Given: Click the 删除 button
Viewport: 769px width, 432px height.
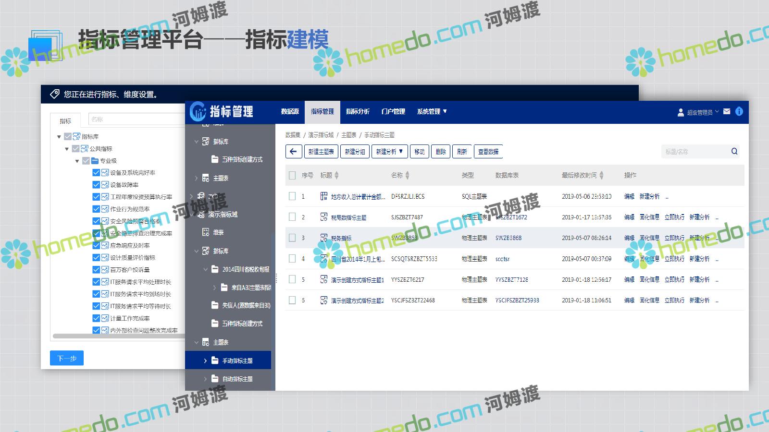Looking at the screenshot, I should (441, 151).
